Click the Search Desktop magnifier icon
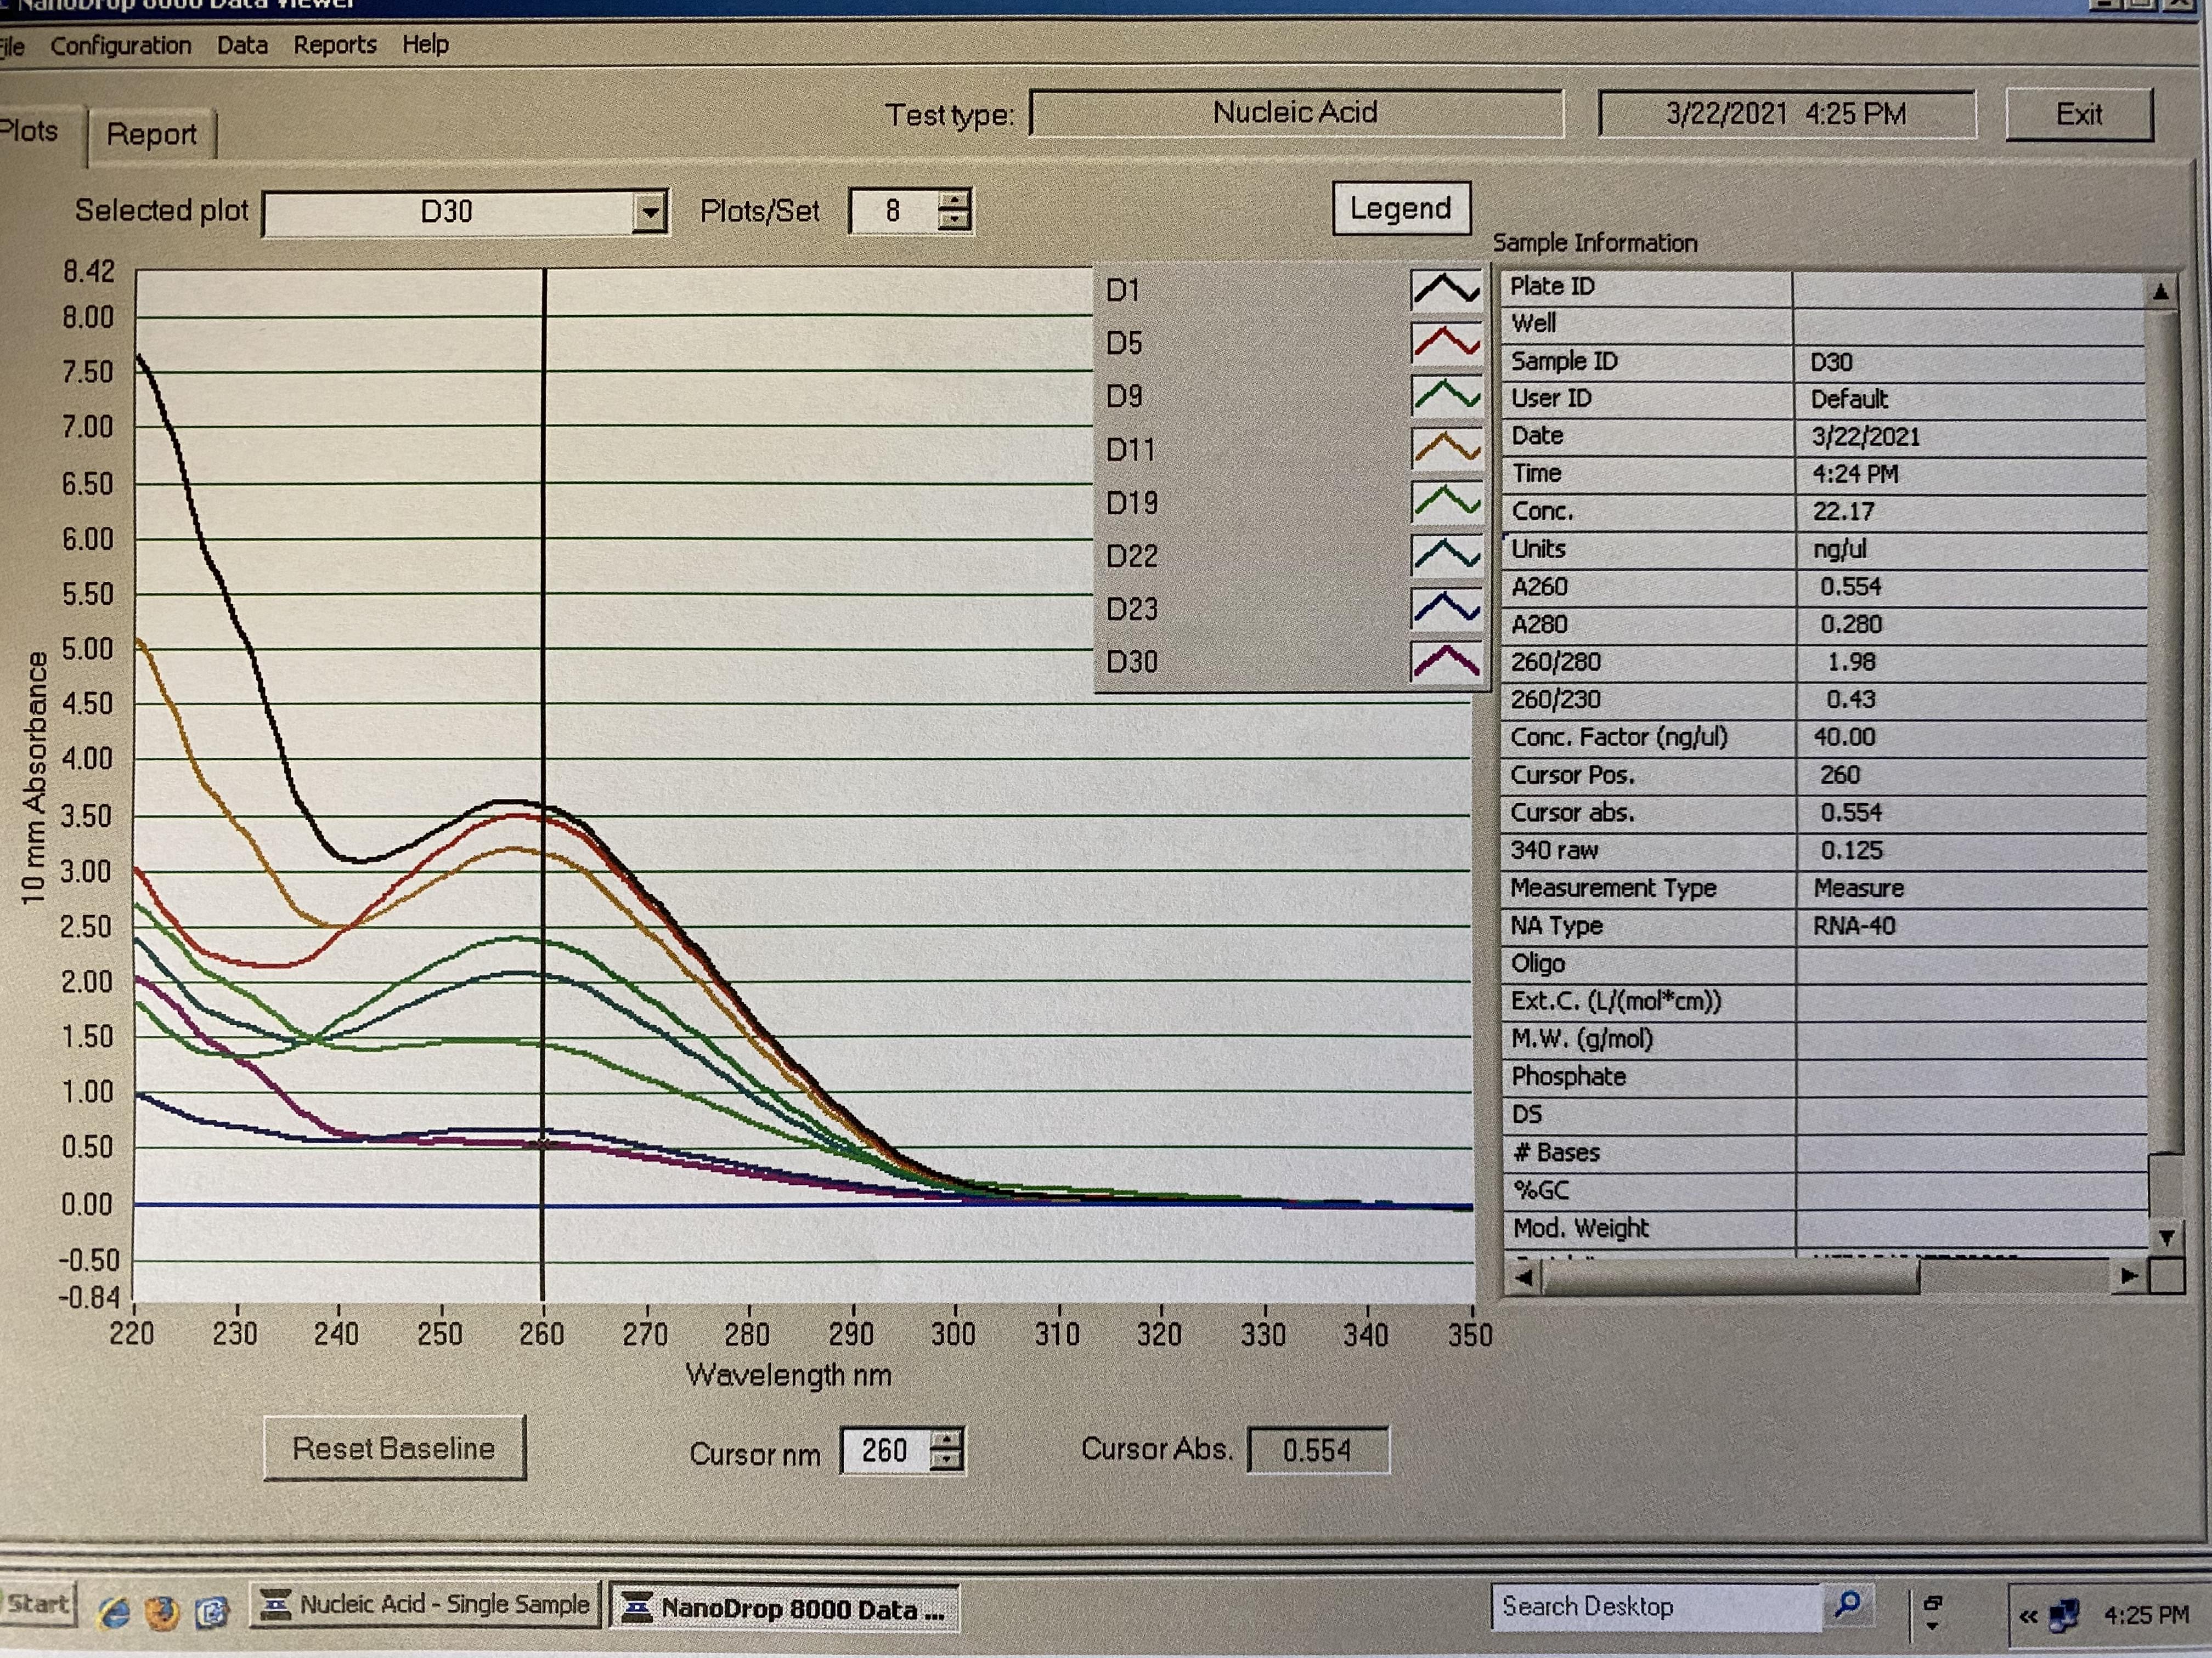The image size is (2212, 1658). (x=1847, y=1605)
